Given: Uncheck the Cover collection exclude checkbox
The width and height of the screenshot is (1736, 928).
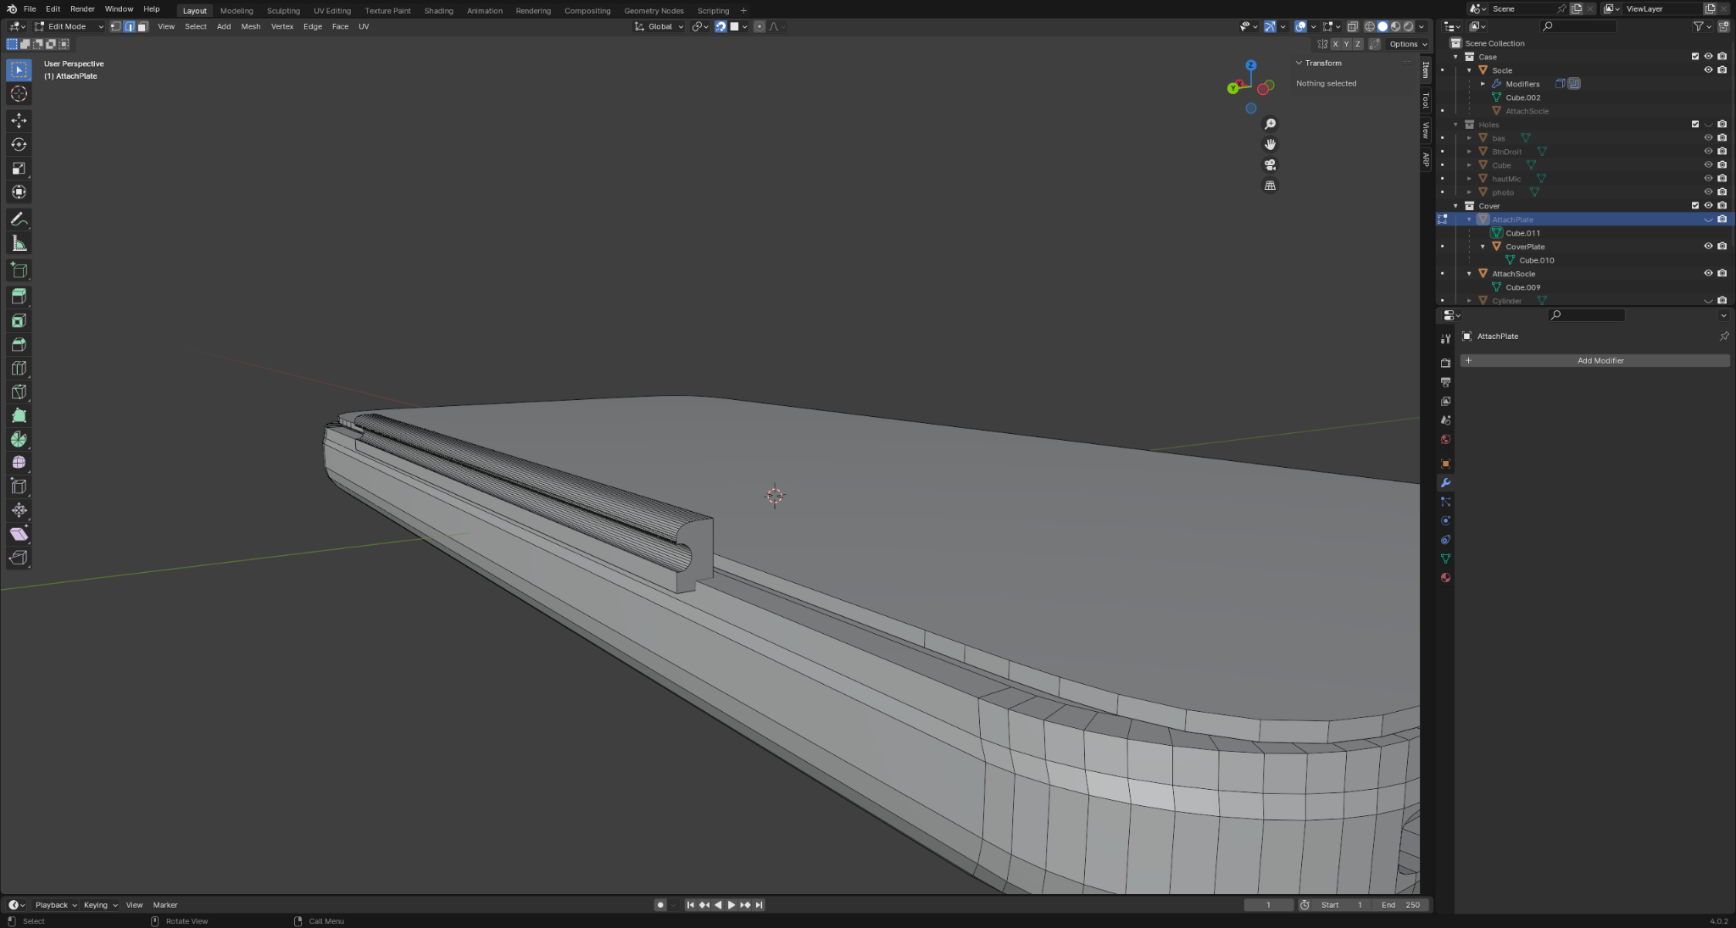Looking at the screenshot, I should (1694, 206).
